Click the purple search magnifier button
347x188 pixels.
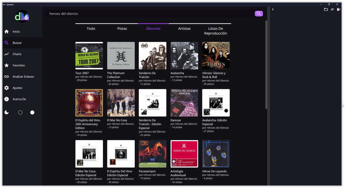click(x=259, y=14)
